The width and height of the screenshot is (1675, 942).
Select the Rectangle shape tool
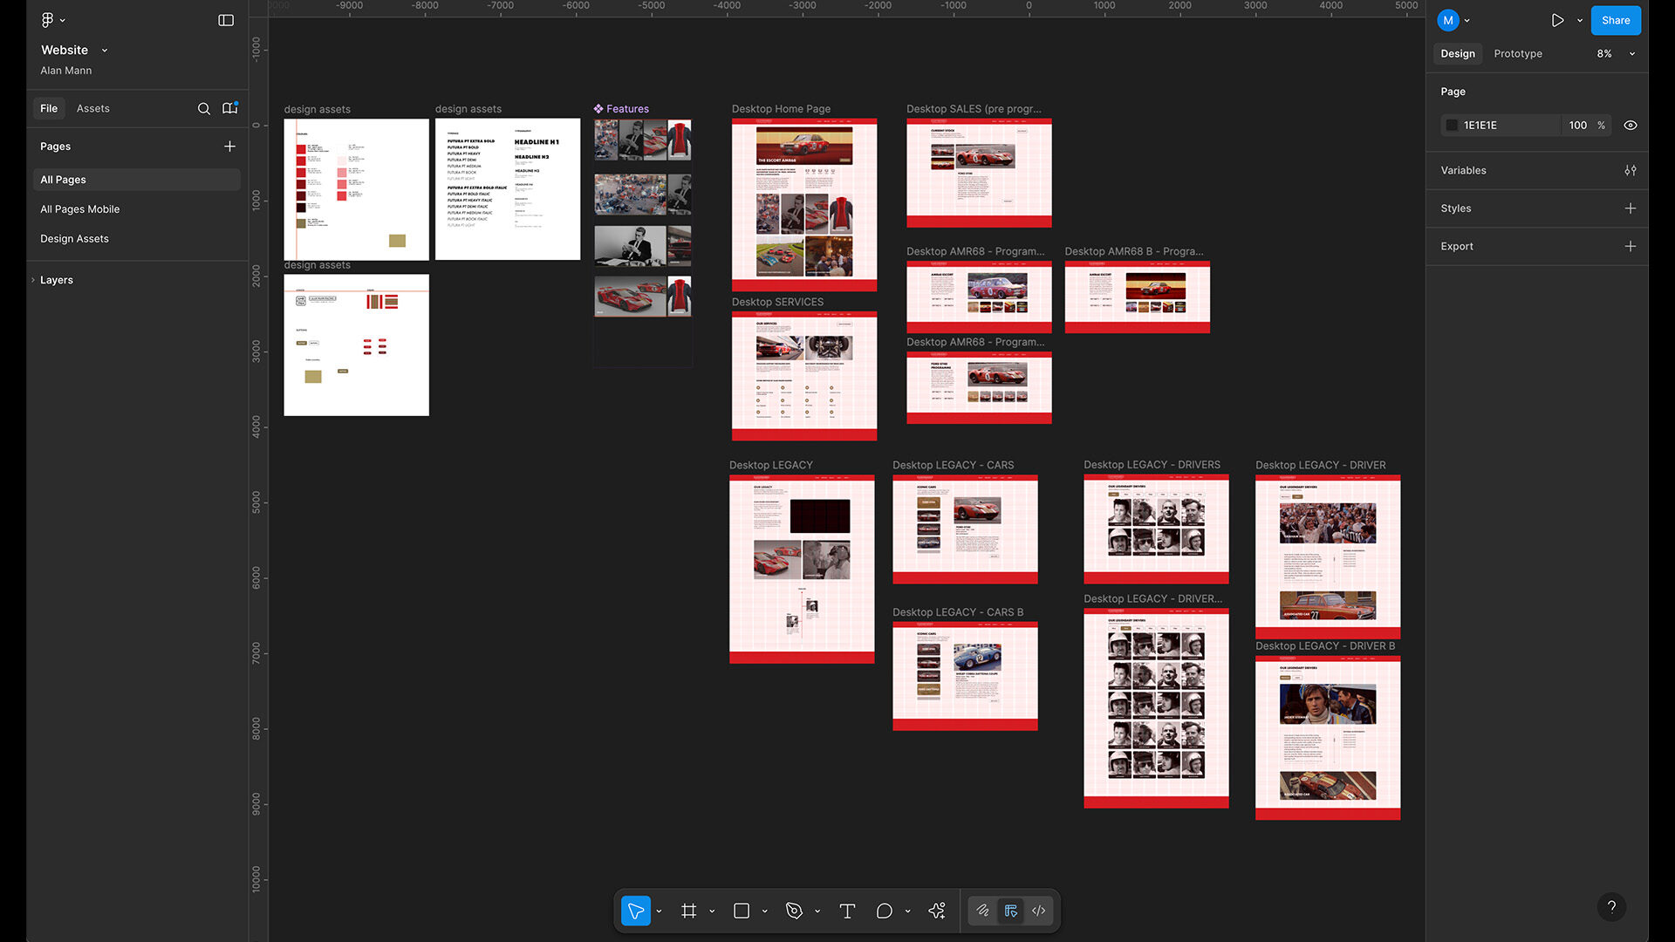click(742, 911)
